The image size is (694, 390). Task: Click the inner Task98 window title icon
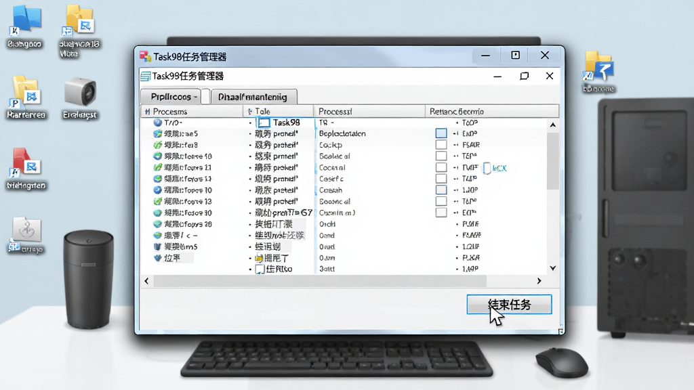[x=145, y=76]
